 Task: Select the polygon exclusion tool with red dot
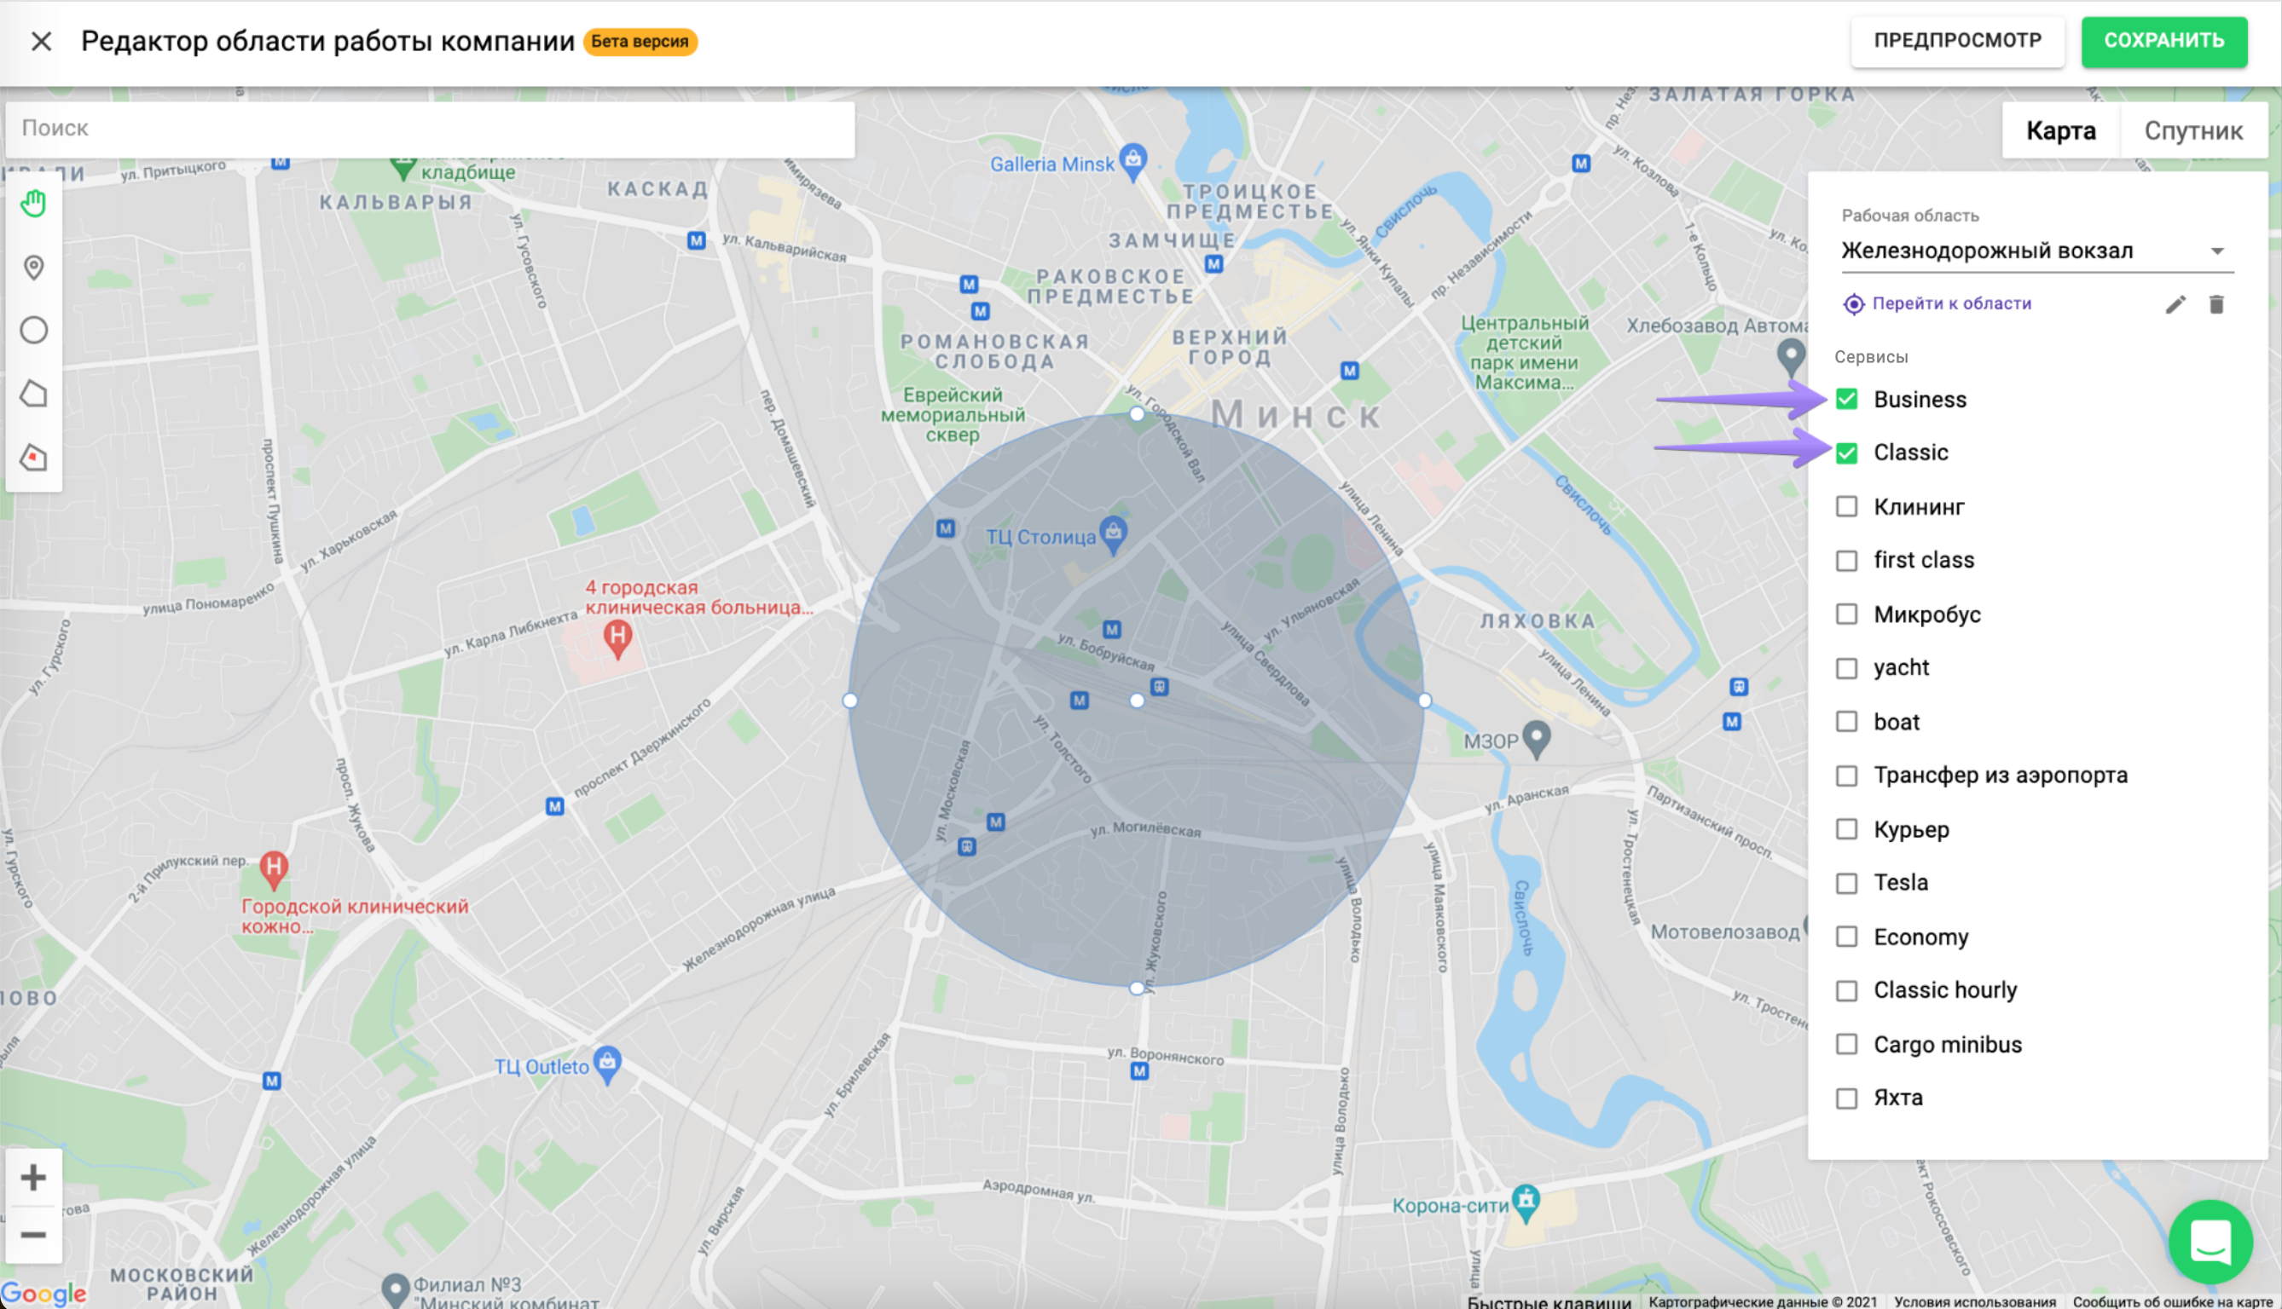(33, 458)
